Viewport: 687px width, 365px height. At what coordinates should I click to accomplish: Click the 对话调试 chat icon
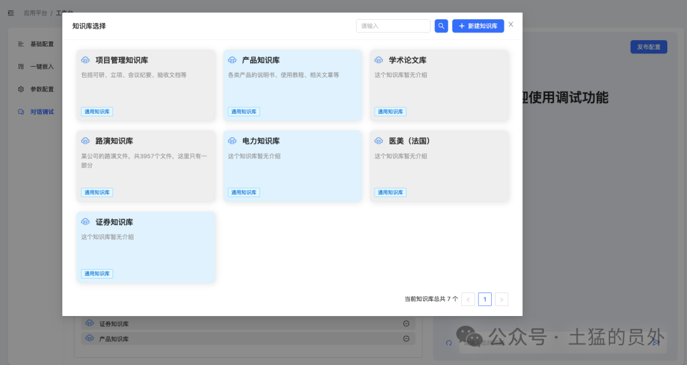click(x=20, y=112)
